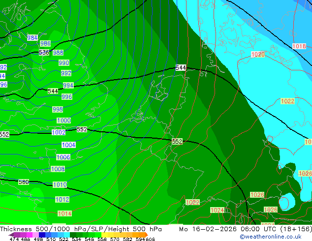Click the 1008 blue isobar label
The width and height of the screenshot is (312, 241).
point(58,169)
